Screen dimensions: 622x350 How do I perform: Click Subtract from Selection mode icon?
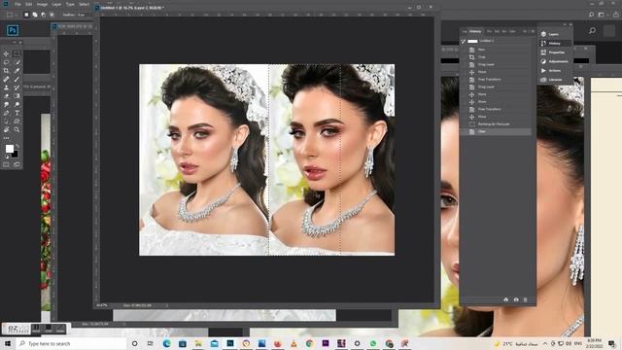point(43,15)
